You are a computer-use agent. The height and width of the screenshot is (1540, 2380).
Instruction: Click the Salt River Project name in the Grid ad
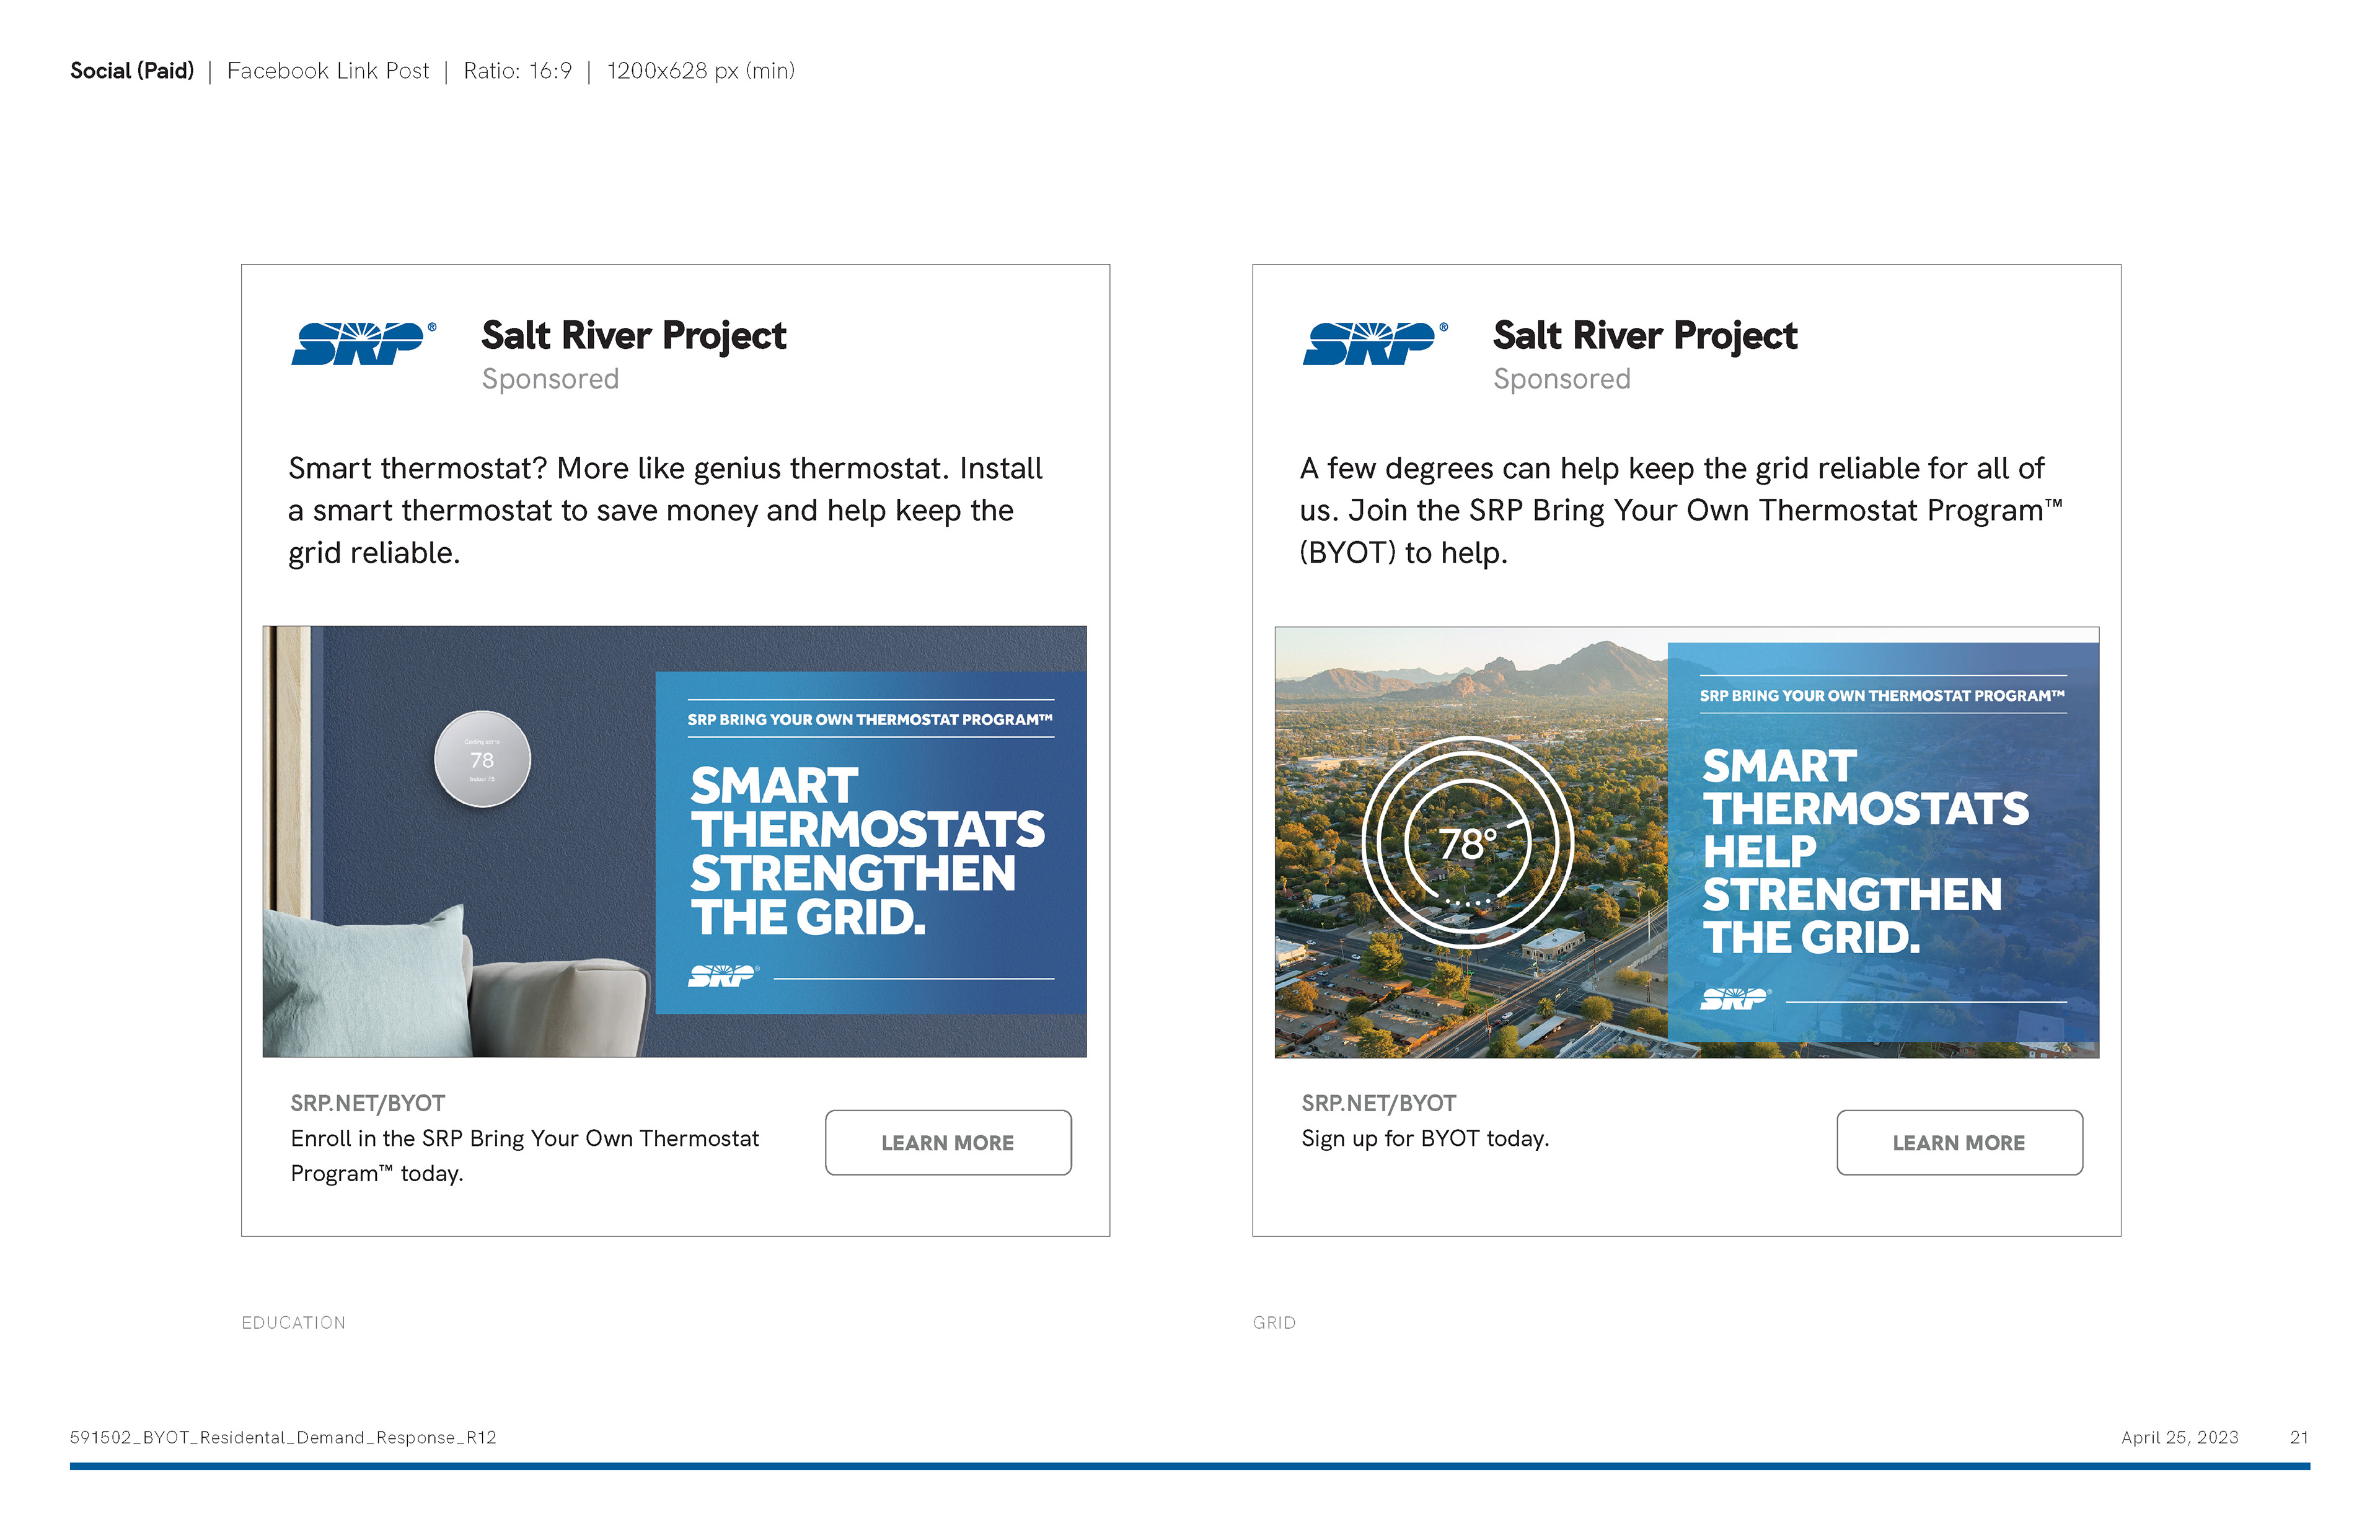point(1645,336)
